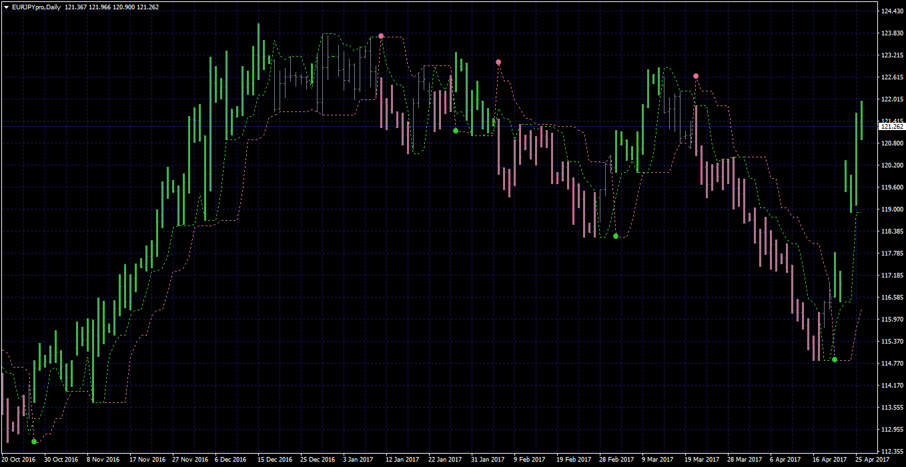906x467 pixels.
Task: Click the 124.430 price scale label
Action: 891,11
